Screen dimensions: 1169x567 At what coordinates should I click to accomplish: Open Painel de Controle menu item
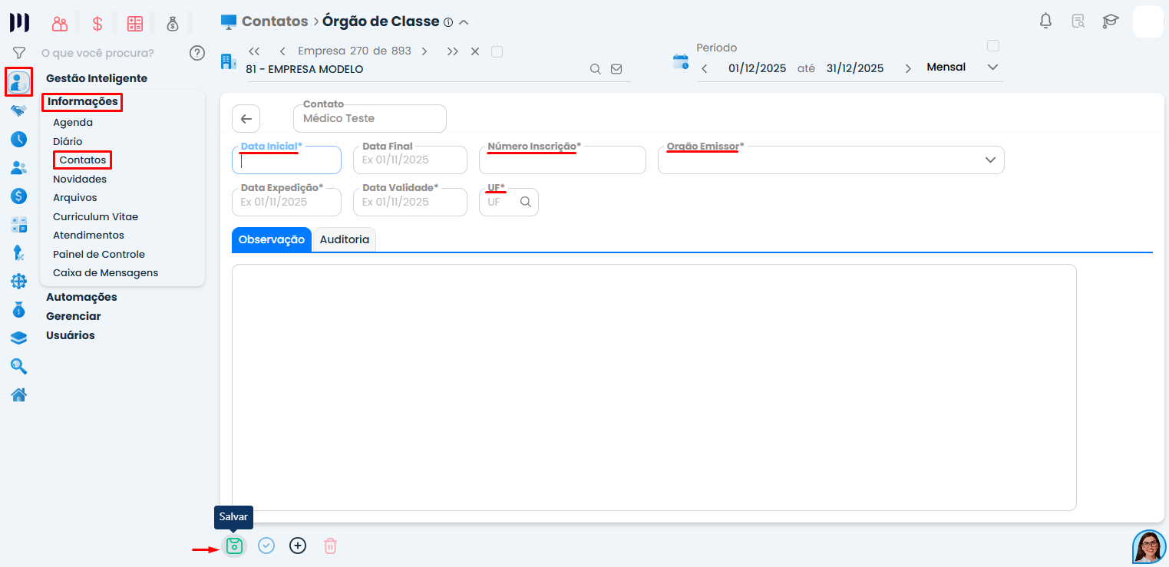(99, 254)
